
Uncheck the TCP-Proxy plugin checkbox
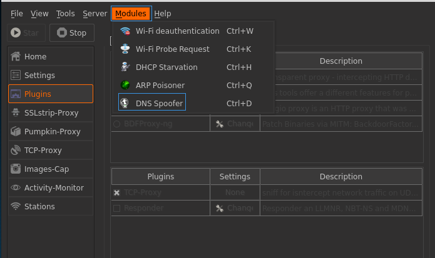point(117,193)
